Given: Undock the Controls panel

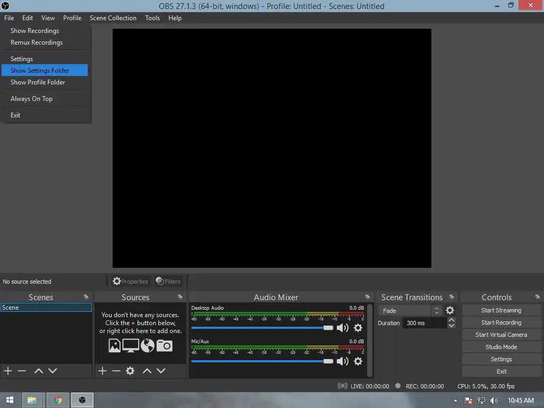Looking at the screenshot, I should pyautogui.click(x=538, y=297).
